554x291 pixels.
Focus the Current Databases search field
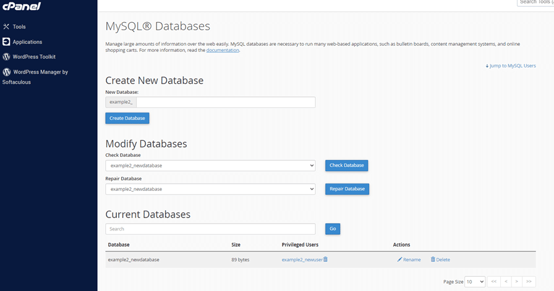coord(210,229)
